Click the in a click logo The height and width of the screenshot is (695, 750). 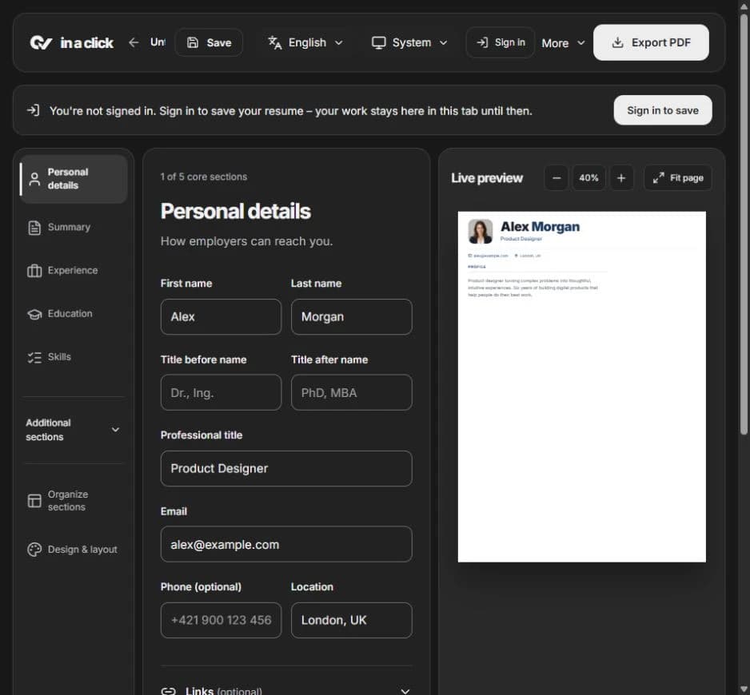72,42
